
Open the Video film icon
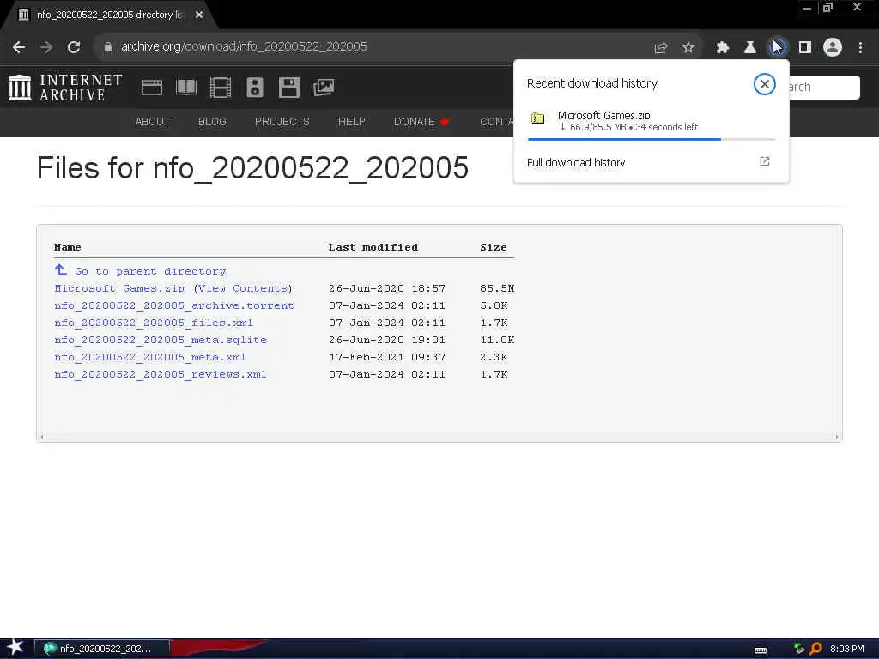coord(221,88)
